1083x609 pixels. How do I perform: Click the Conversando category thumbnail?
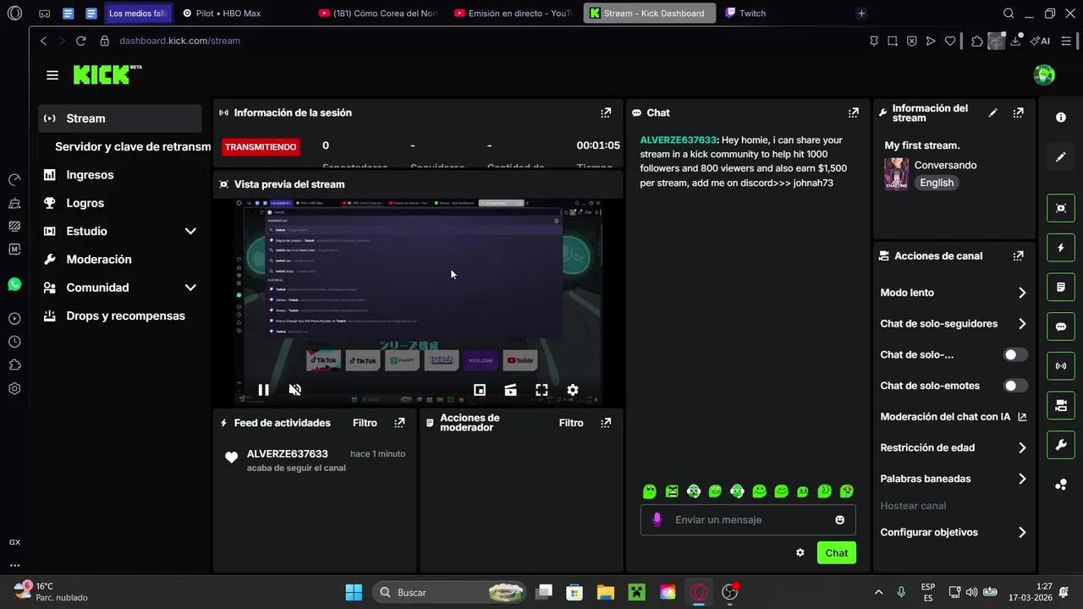coord(897,174)
